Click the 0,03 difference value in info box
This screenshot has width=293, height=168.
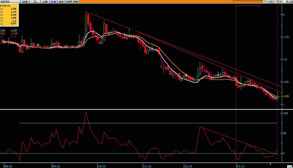[14, 24]
